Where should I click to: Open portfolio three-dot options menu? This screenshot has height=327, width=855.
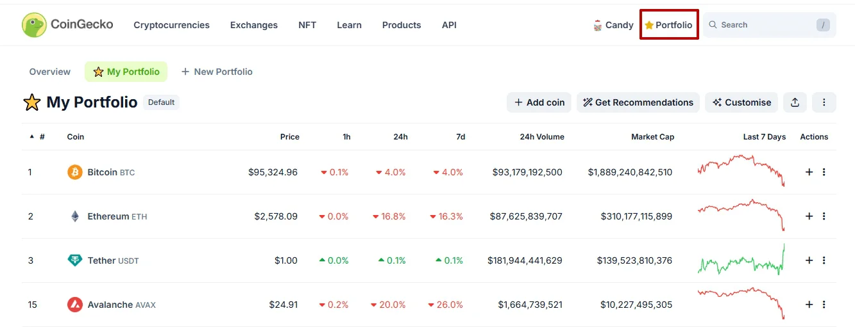pyautogui.click(x=824, y=102)
